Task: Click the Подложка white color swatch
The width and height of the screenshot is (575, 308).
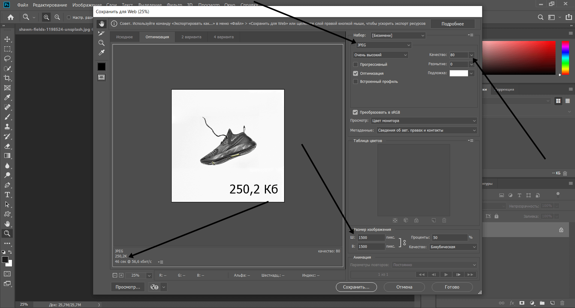Action: [x=459, y=73]
